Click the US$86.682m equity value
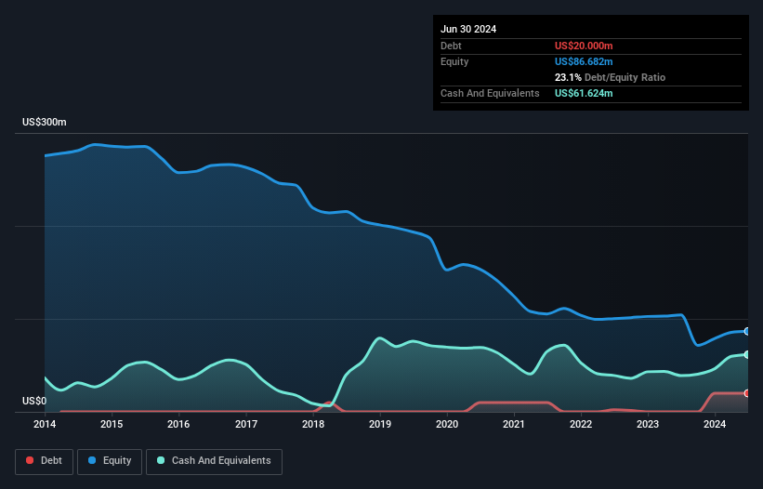This screenshot has width=763, height=489. [x=584, y=61]
